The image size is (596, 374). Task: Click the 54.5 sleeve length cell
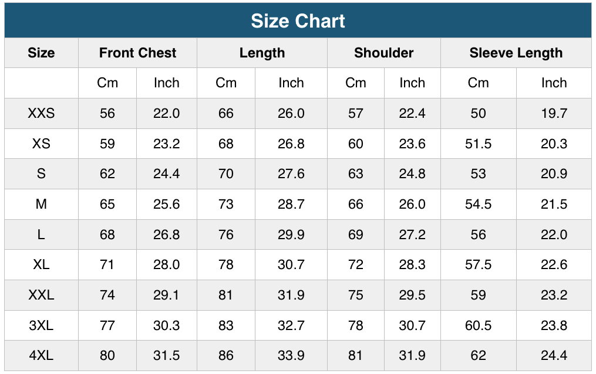(x=478, y=204)
